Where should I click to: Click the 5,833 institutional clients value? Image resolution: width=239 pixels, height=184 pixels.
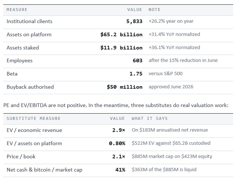click(x=134, y=21)
